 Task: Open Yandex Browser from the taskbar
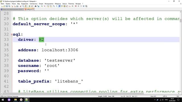pos(21,100)
